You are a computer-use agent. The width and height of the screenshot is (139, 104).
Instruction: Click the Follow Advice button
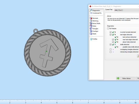pyautogui.click(x=125, y=78)
